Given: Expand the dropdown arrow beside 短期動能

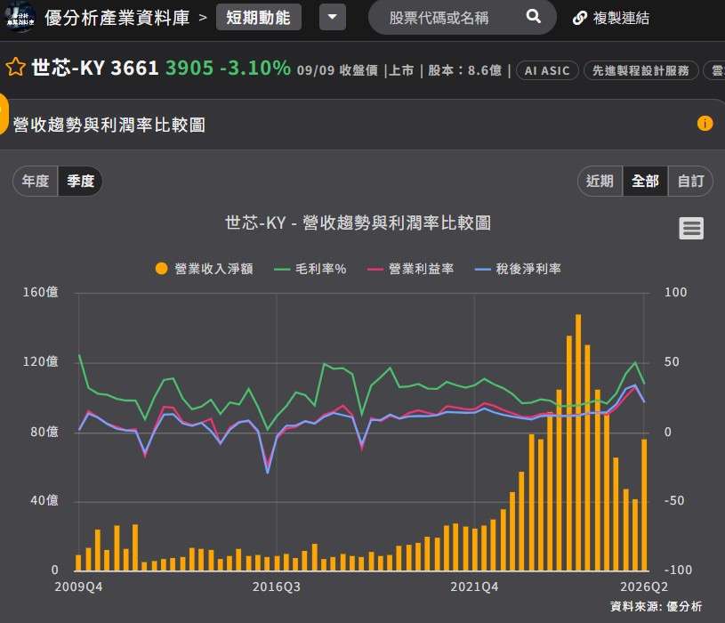Looking at the screenshot, I should 332,18.
